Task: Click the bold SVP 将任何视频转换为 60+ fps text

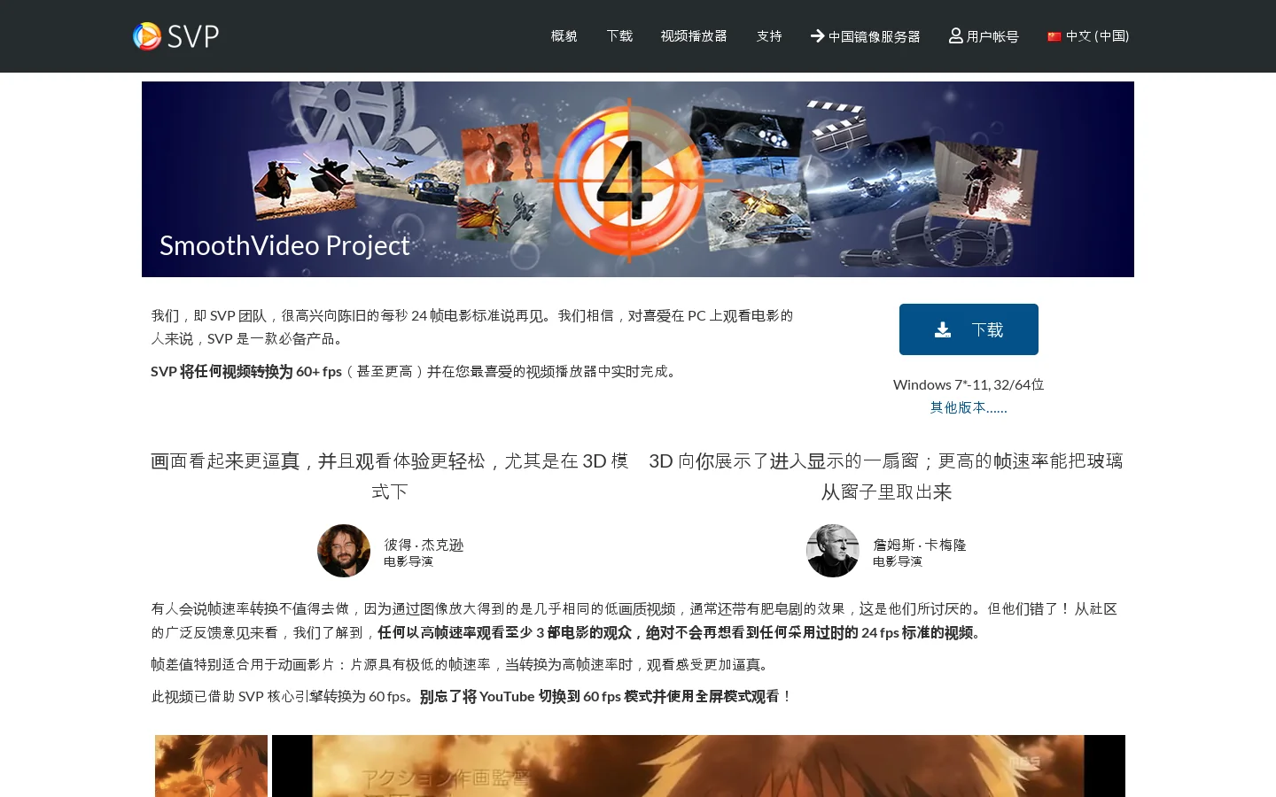Action: (246, 371)
